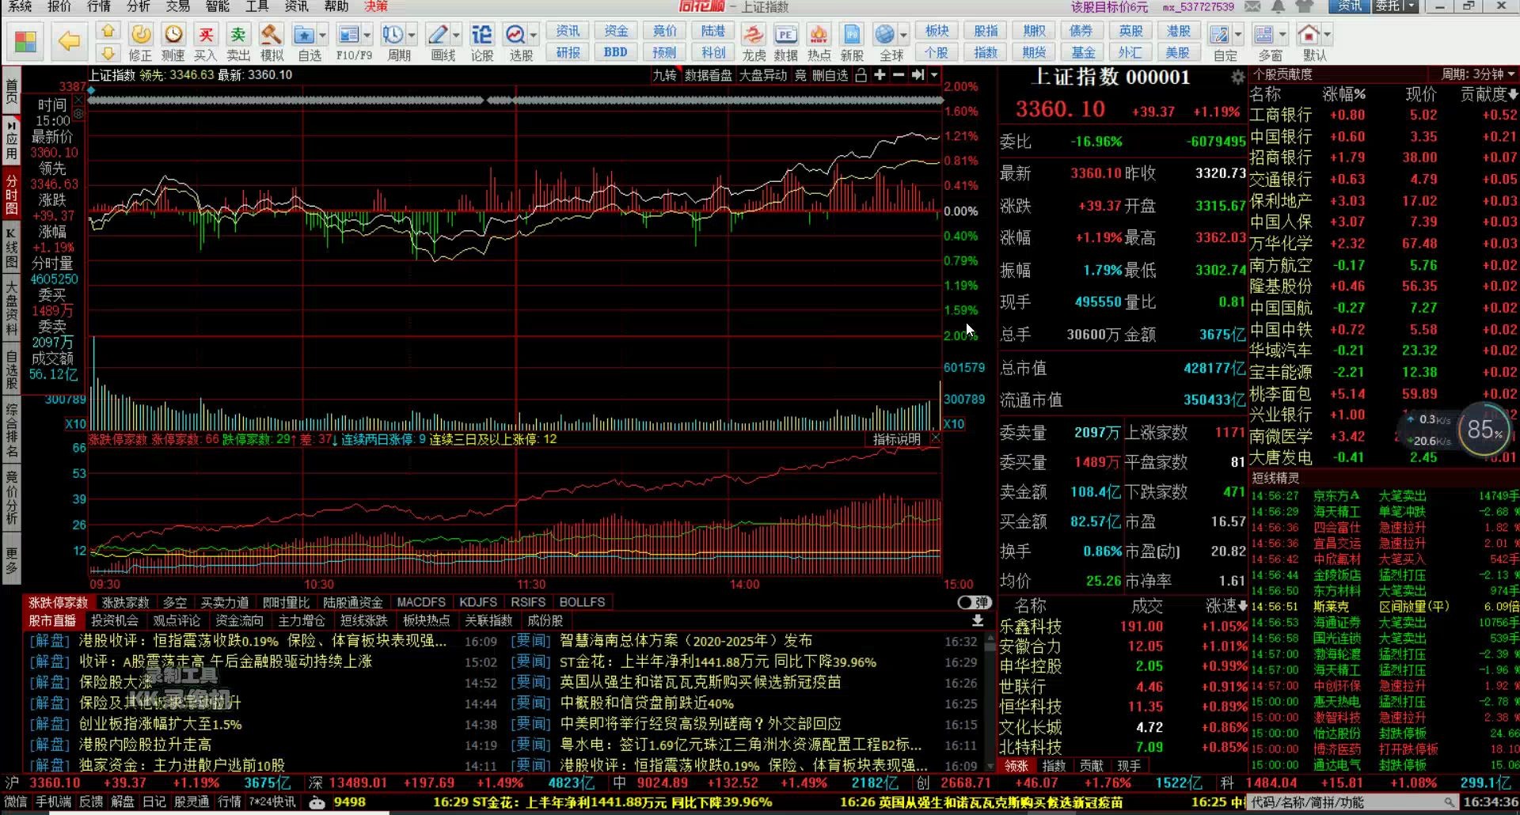Click the 委托 trade button in title bar

click(x=1388, y=6)
